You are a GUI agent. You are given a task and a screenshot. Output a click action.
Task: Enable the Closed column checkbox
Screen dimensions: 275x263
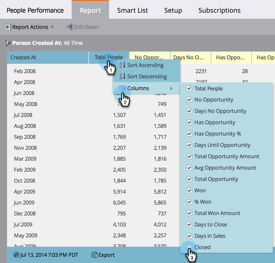coord(189,247)
